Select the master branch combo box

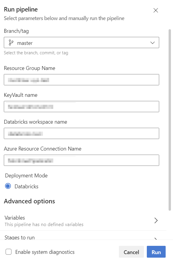pyautogui.click(x=81, y=42)
